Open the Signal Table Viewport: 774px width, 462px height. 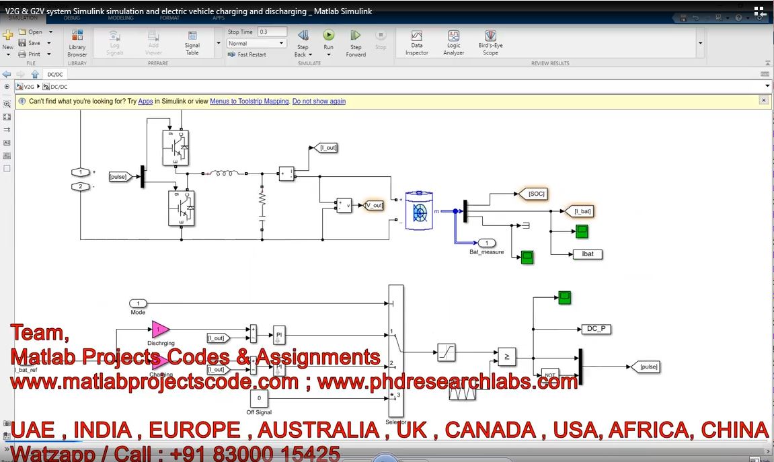pyautogui.click(x=192, y=43)
